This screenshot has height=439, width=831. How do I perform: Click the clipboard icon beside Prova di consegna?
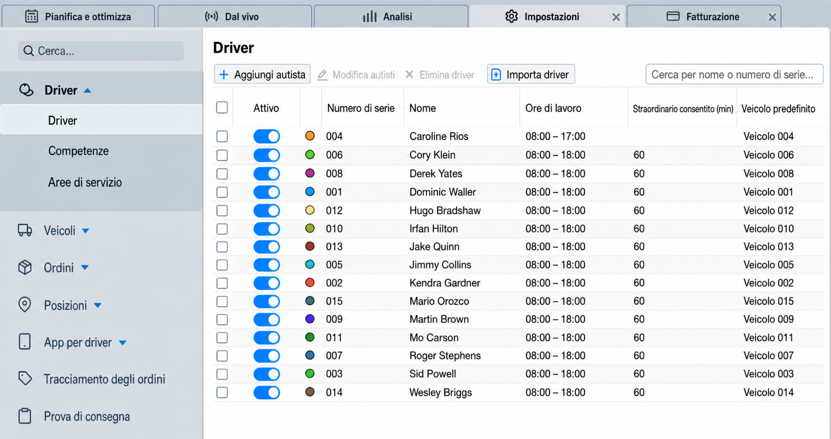pyautogui.click(x=24, y=416)
